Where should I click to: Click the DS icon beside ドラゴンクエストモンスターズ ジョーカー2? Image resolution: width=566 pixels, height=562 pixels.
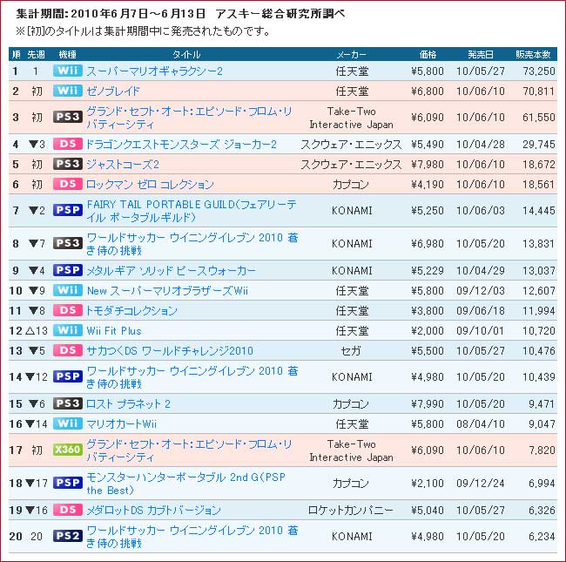pyautogui.click(x=68, y=144)
